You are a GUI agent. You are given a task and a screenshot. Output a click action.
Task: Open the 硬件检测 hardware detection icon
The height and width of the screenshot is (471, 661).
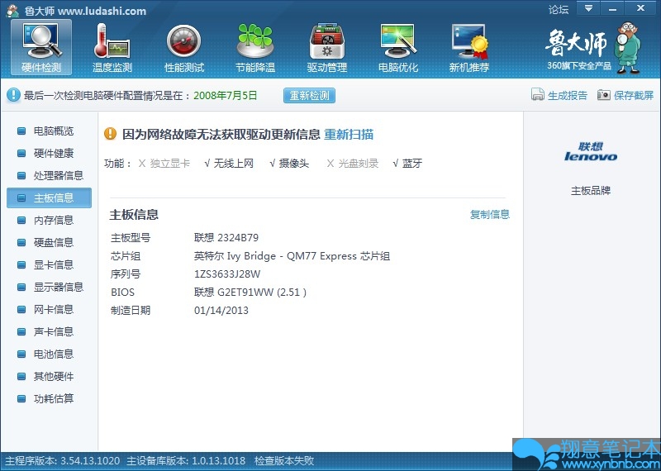(41, 46)
